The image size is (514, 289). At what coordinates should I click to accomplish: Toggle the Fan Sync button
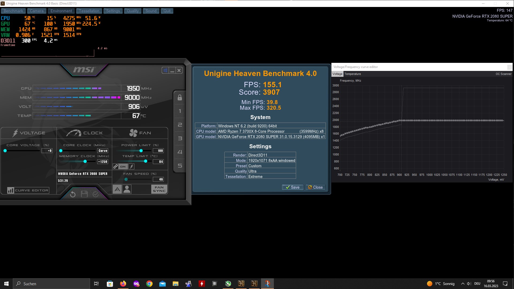[159, 189]
